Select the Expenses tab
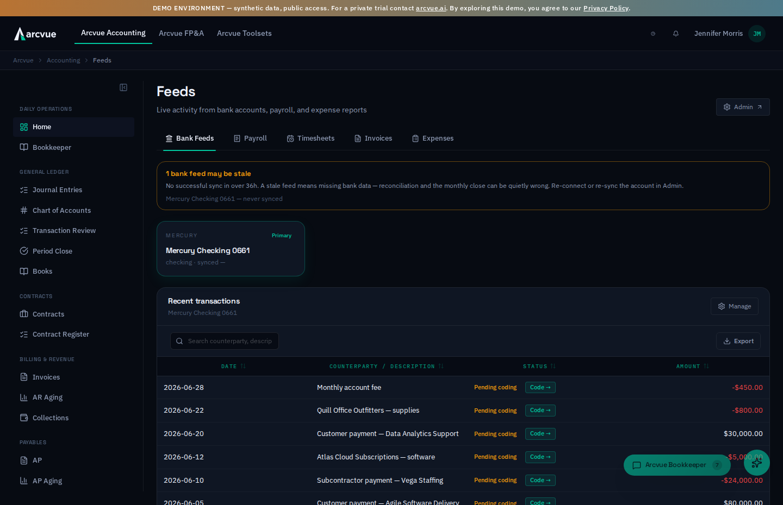The width and height of the screenshot is (783, 505). 433,138
